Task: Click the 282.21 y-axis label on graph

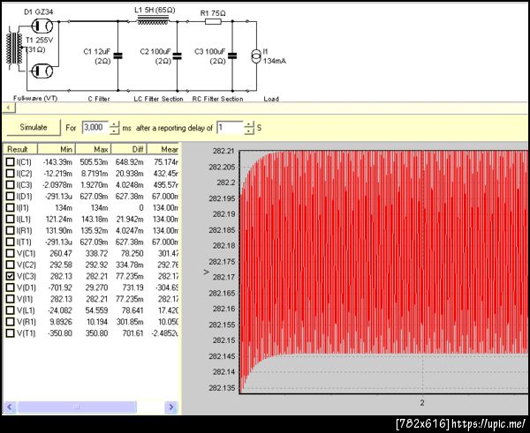Action: pos(223,151)
